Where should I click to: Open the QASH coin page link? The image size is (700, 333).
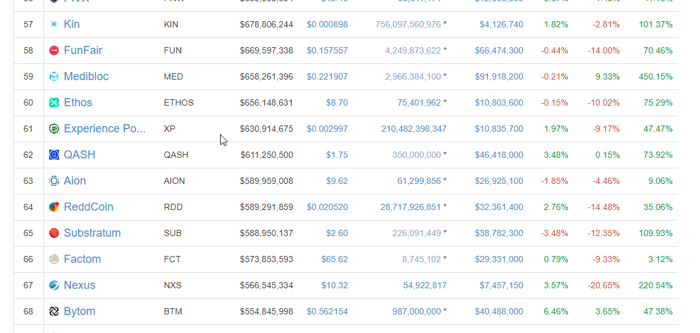click(x=80, y=155)
